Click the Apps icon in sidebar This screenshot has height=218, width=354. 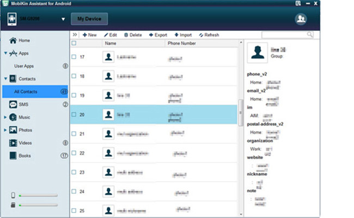(x=13, y=53)
